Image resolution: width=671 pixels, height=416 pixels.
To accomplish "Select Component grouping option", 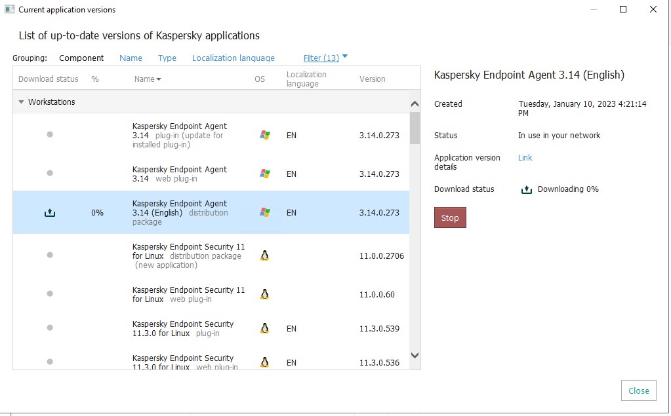I will click(81, 58).
